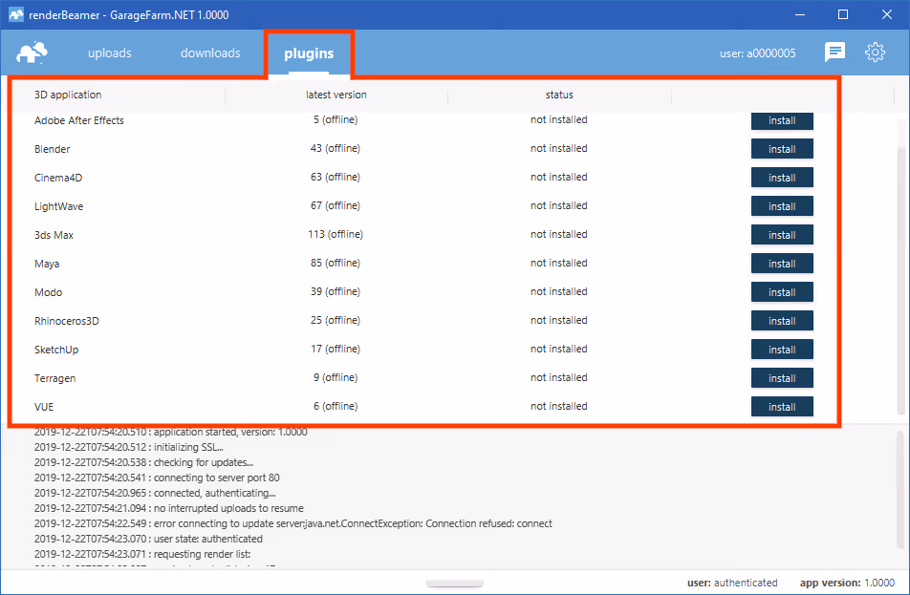Select the Adobe After Effects row name
Image resolution: width=910 pixels, height=595 pixels.
pos(79,120)
